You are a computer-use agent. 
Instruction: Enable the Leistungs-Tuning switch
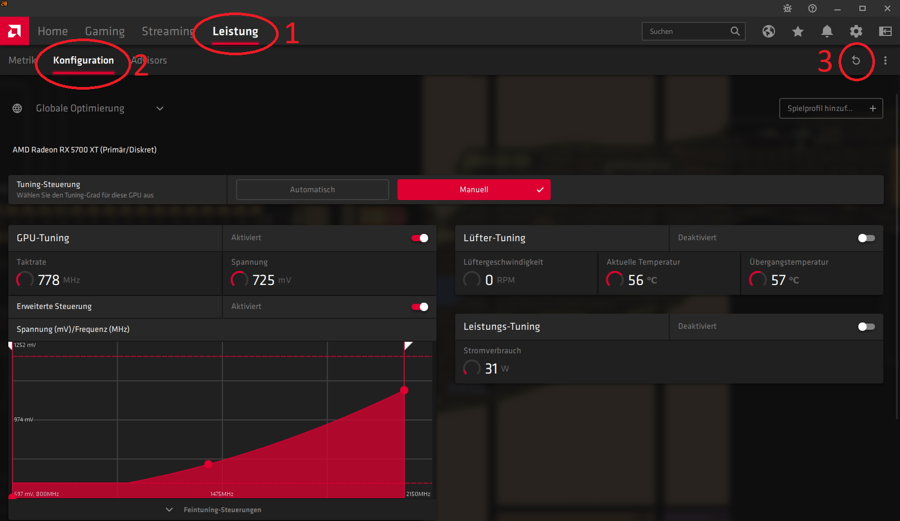[x=867, y=327]
